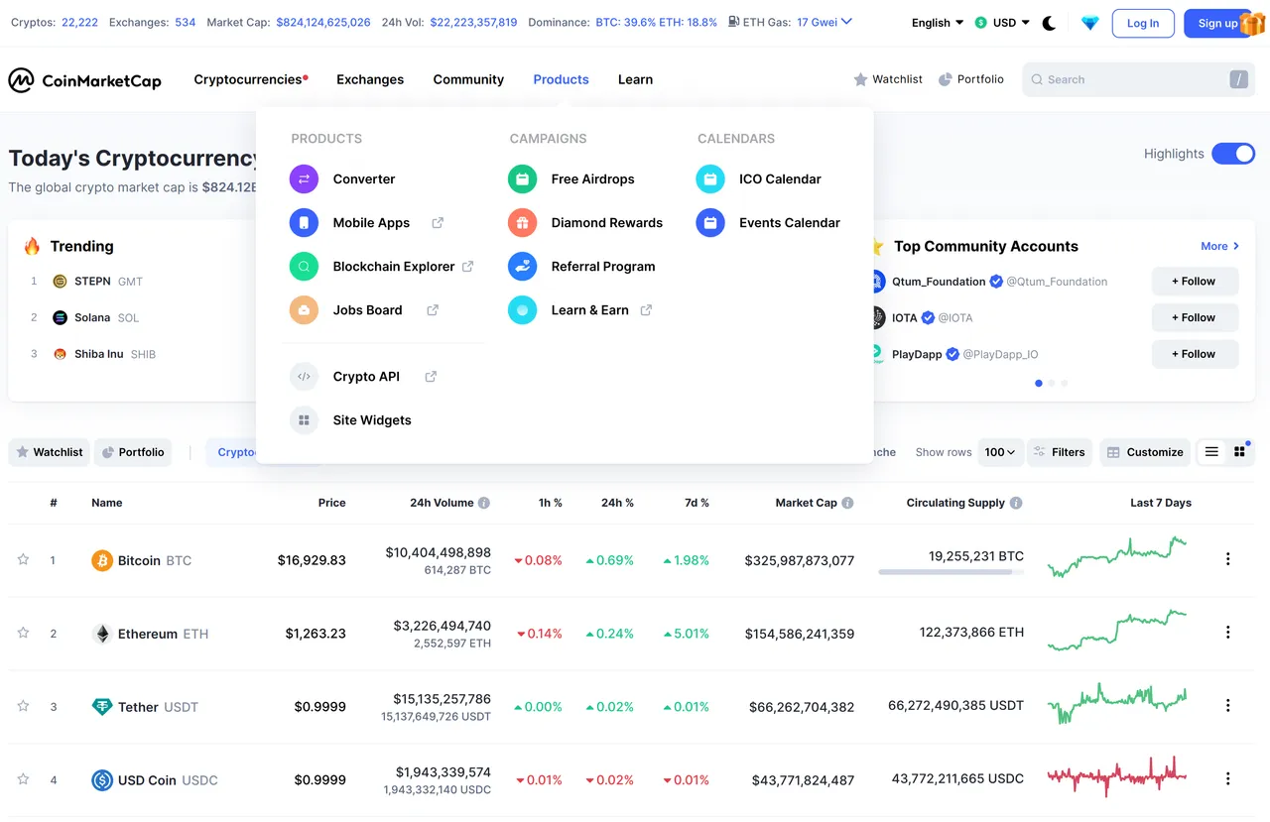Open USD Coin 7-day sparkline chart
The width and height of the screenshot is (1270, 822).
pos(1117,776)
